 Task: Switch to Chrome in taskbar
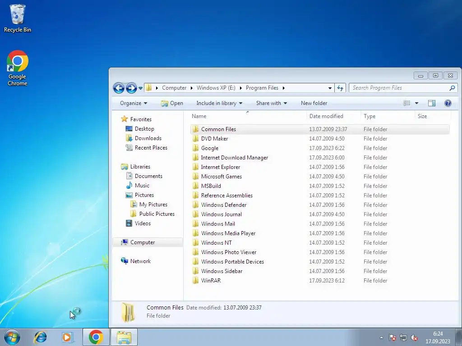click(96, 337)
